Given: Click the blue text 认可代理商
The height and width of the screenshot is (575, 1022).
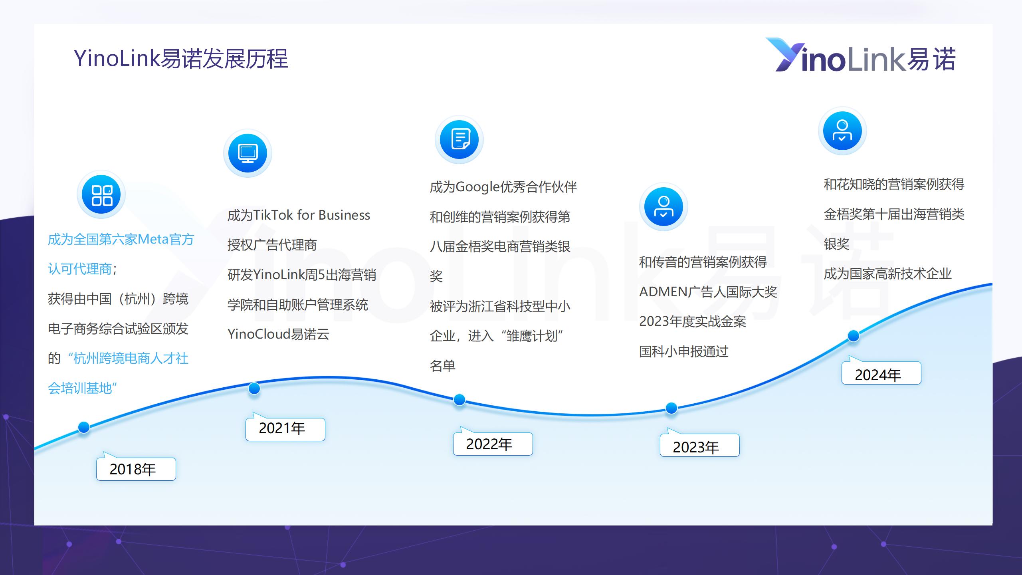Looking at the screenshot, I should click(79, 269).
